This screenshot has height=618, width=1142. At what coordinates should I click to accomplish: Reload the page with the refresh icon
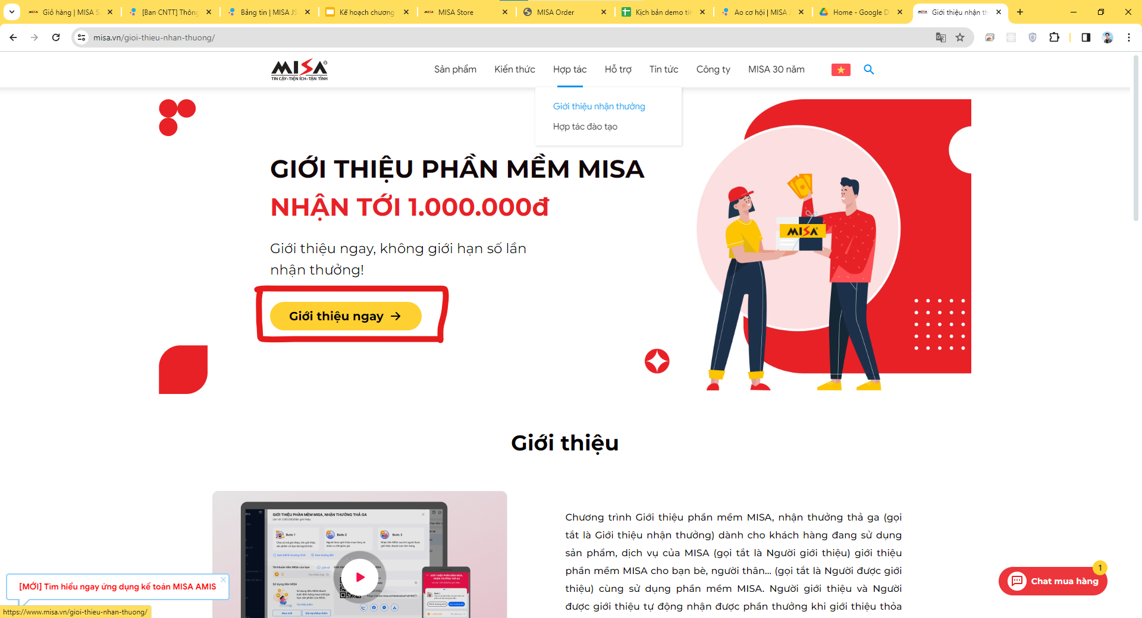coord(56,37)
